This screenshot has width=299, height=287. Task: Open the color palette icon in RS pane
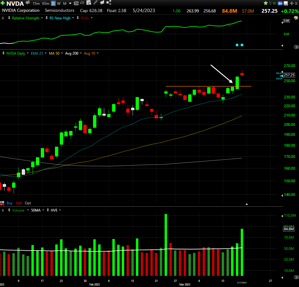tap(296, 18)
